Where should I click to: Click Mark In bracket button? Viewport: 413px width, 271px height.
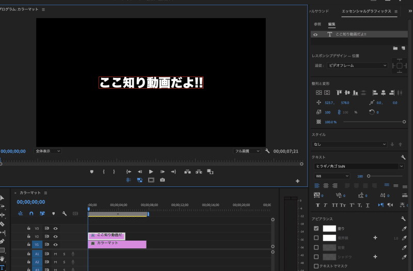tap(104, 172)
